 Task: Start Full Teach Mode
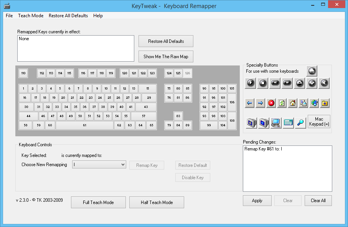pos(98,203)
